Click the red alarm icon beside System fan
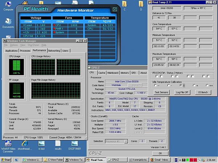 click(54, 32)
